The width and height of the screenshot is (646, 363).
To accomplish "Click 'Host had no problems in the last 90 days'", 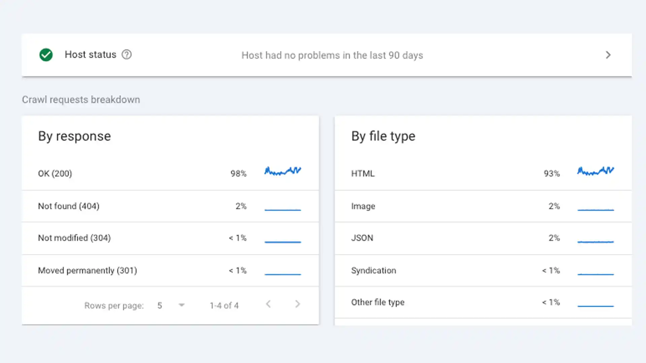I will 332,55.
